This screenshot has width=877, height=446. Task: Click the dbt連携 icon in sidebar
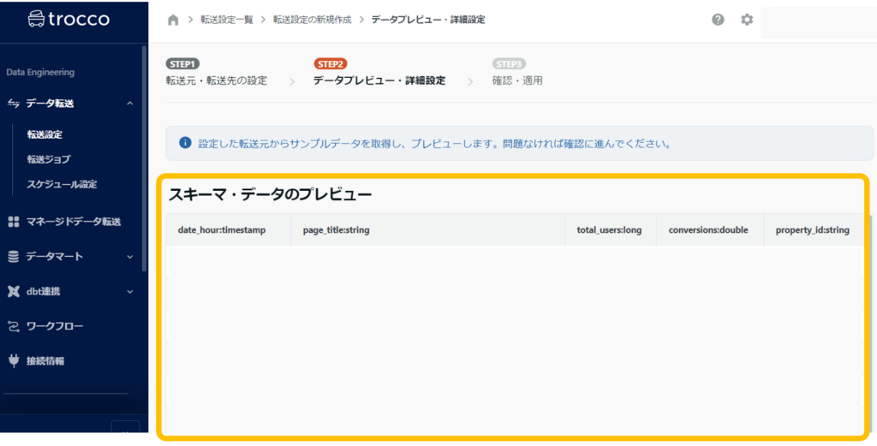(x=14, y=291)
